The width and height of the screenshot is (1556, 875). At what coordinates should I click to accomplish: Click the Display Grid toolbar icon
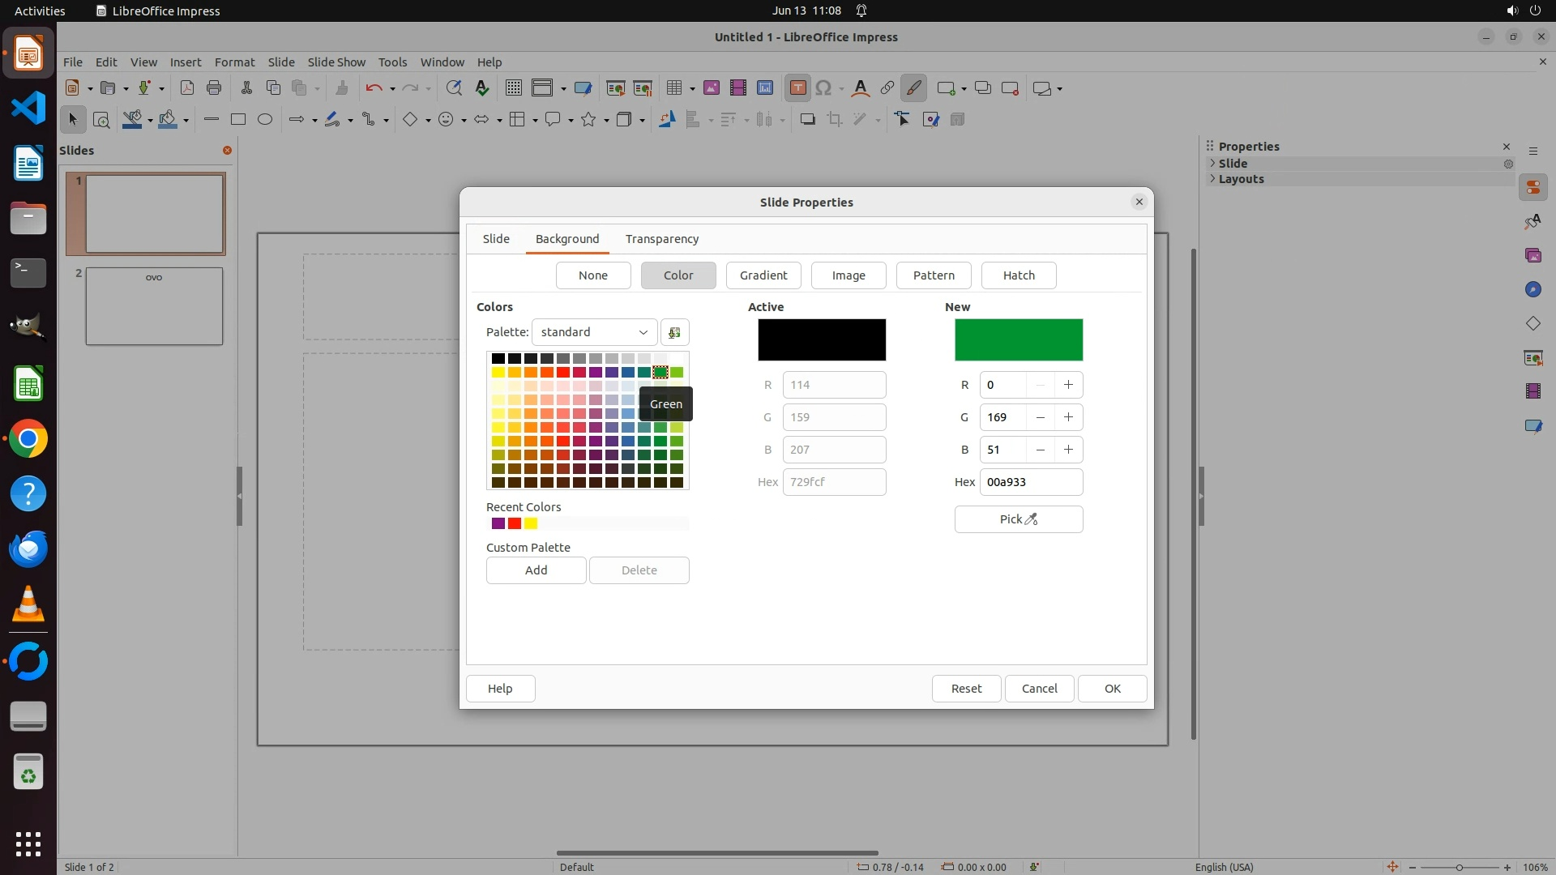513,88
